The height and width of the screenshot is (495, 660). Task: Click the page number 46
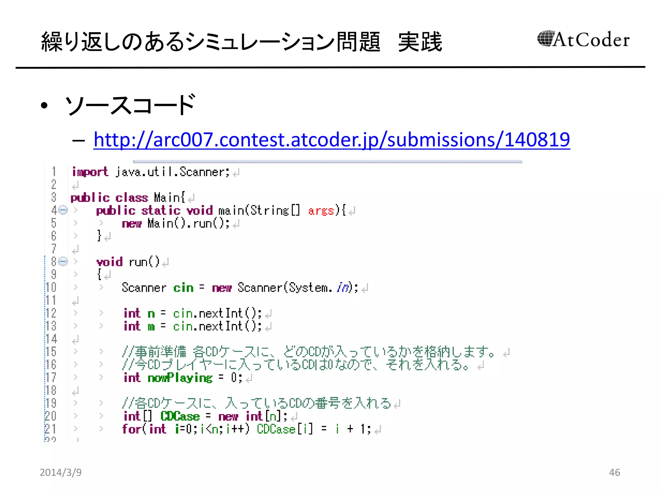pyautogui.click(x=614, y=472)
